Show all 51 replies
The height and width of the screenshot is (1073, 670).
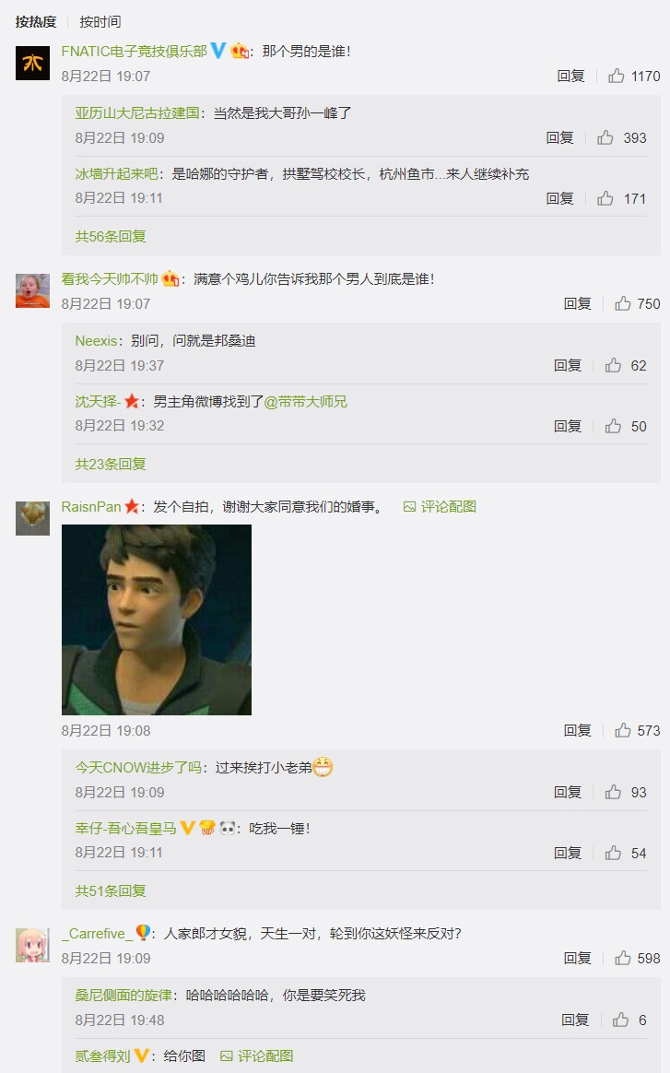(111, 890)
